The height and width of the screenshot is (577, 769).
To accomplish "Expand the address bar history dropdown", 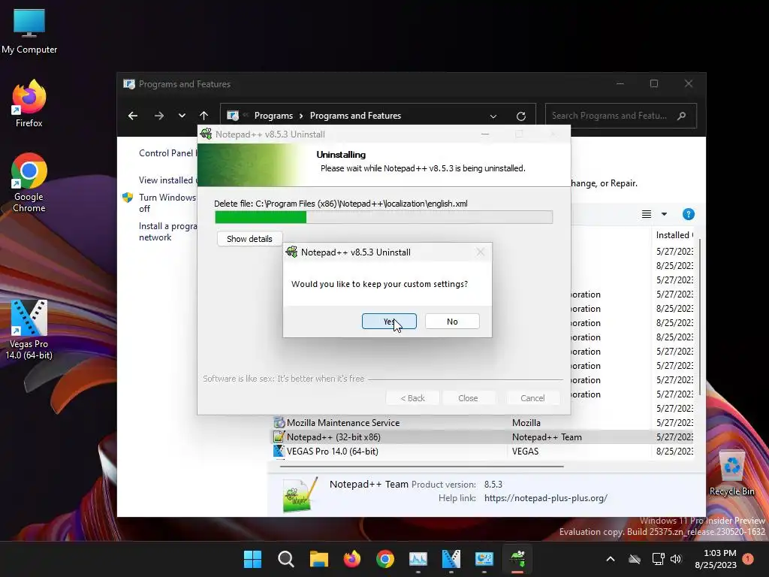I will coord(493,116).
